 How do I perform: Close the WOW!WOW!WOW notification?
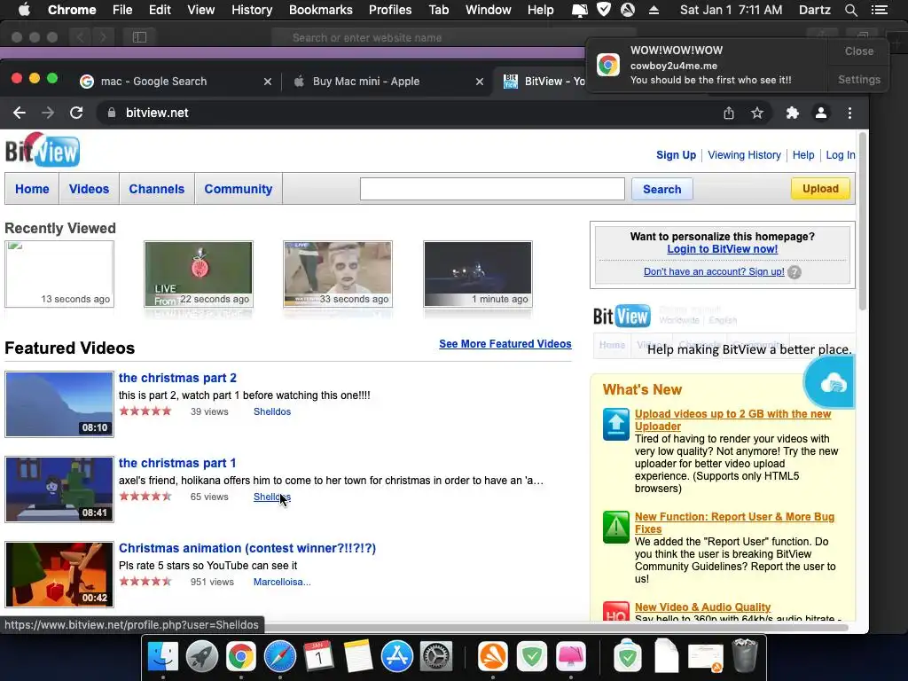pos(858,51)
